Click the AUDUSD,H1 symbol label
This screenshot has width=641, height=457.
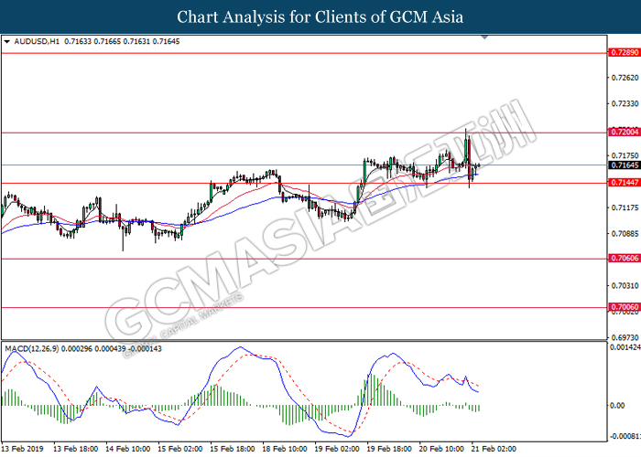point(33,42)
